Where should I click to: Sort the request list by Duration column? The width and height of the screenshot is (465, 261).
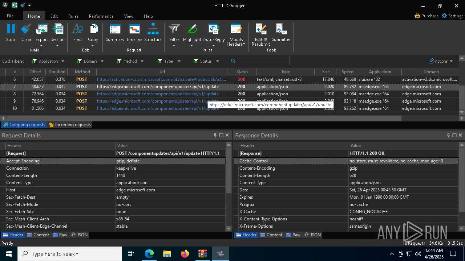tap(56, 72)
